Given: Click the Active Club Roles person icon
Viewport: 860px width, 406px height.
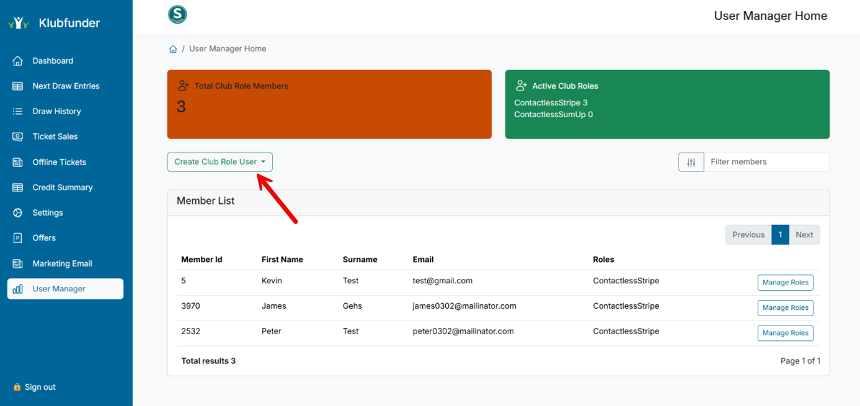Looking at the screenshot, I should point(521,85).
